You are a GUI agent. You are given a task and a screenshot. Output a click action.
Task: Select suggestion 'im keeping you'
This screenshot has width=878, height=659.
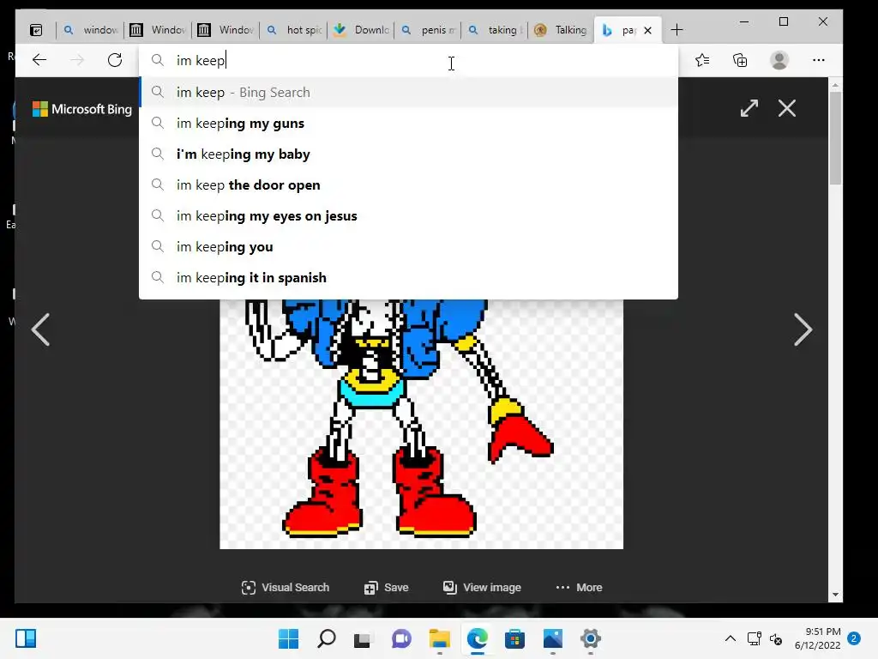click(409, 246)
